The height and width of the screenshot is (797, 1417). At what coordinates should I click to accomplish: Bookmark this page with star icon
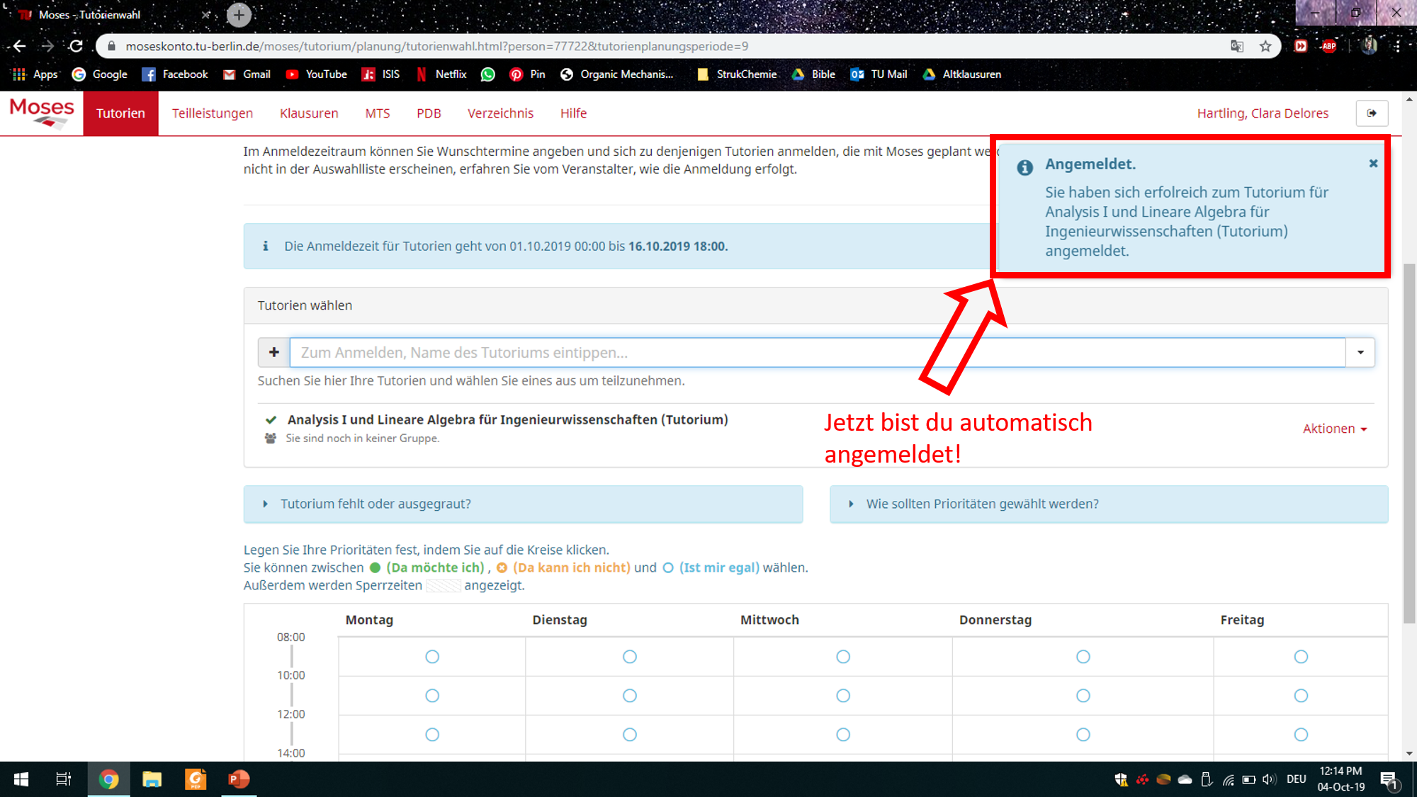click(1265, 46)
